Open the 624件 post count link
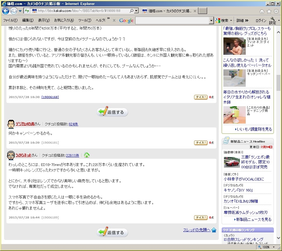Image resolution: width=282 pixels, height=251 pixels. point(74,124)
